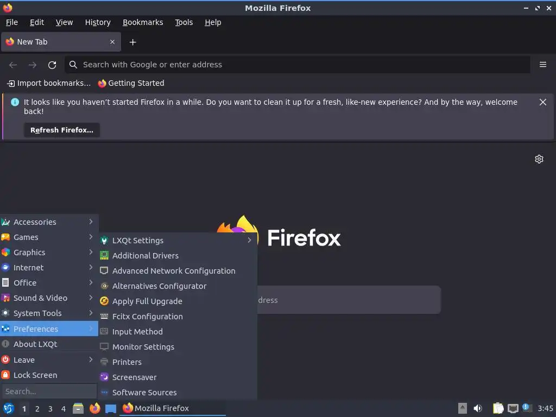
Task: Click the Screensaver icon
Action: click(104, 377)
